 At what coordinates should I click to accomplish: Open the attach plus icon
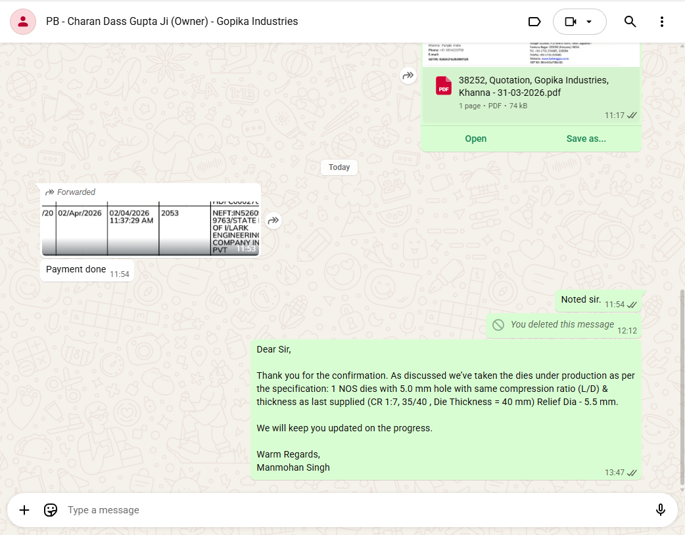click(24, 510)
